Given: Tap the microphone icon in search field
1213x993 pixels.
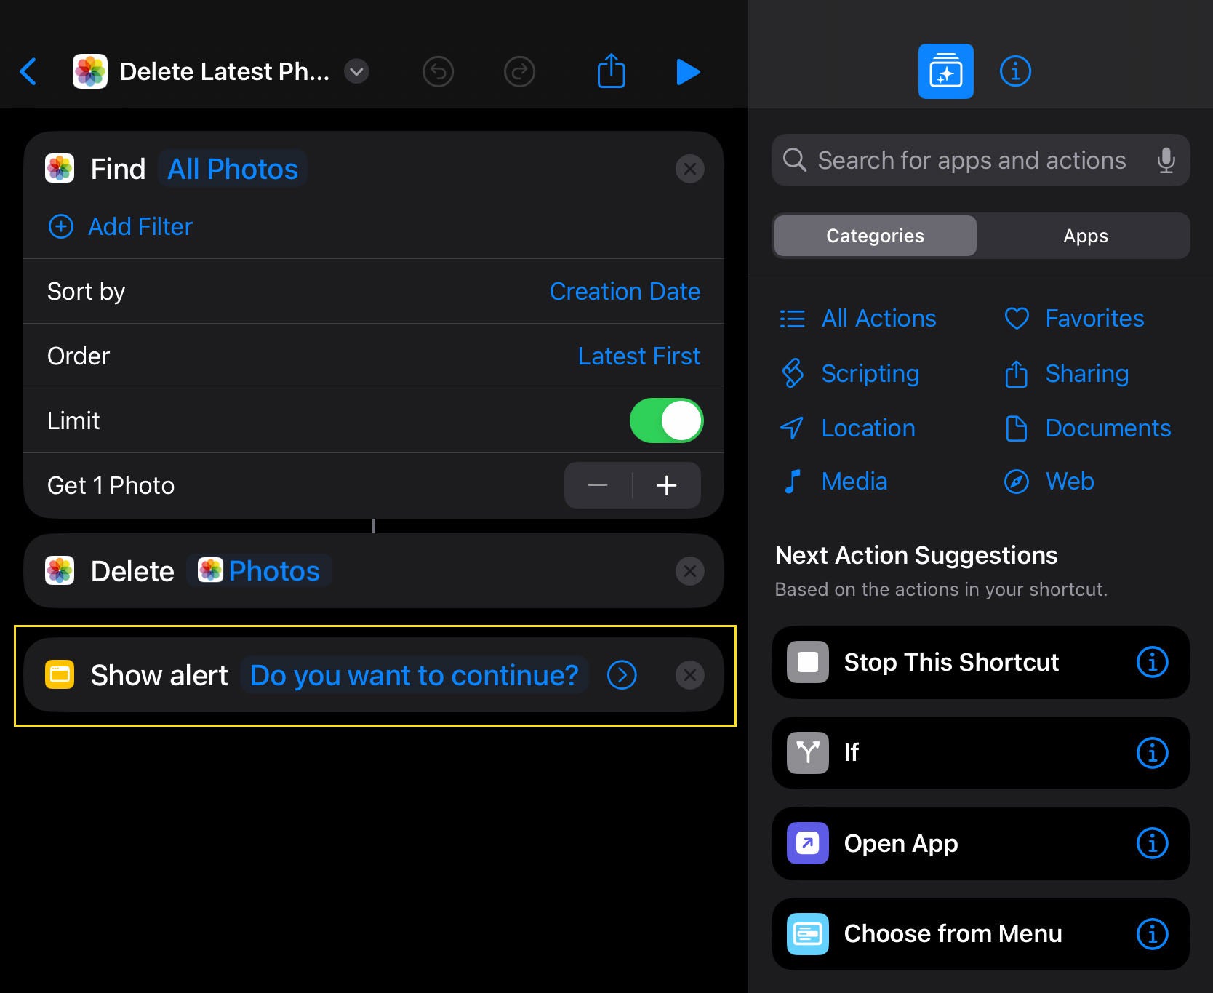Looking at the screenshot, I should 1166,160.
